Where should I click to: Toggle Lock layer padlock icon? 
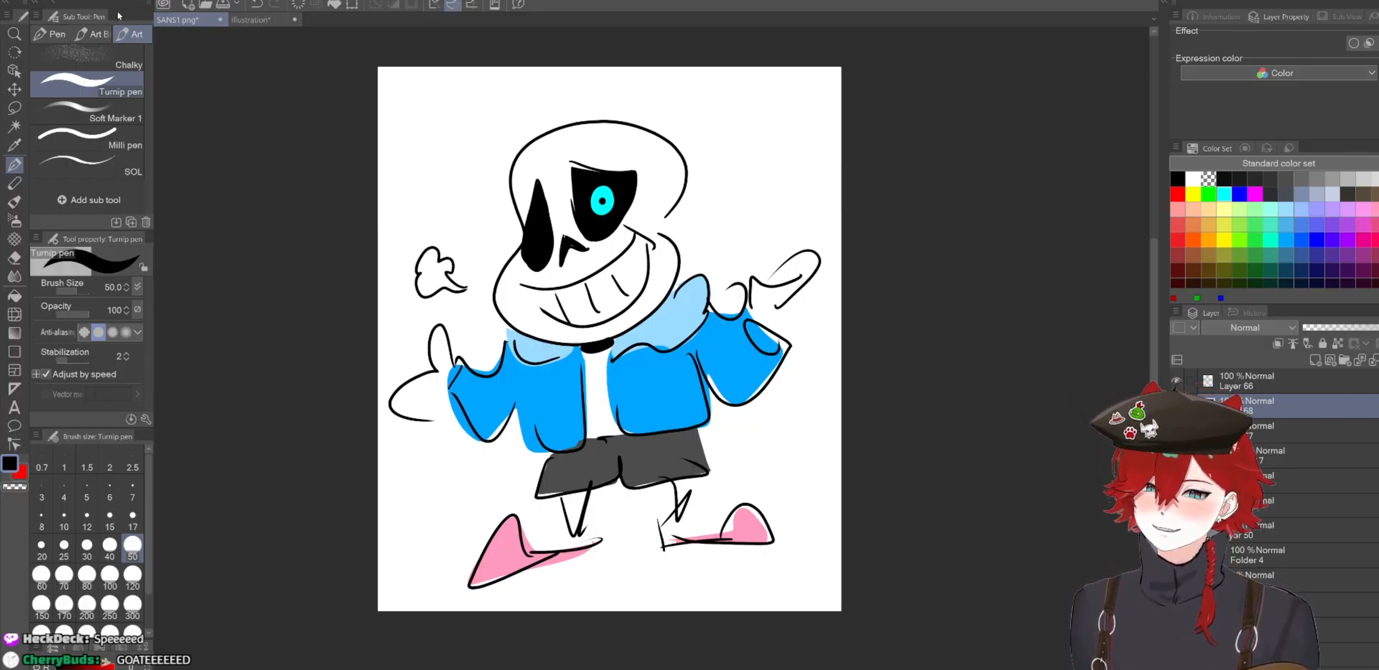click(1323, 343)
